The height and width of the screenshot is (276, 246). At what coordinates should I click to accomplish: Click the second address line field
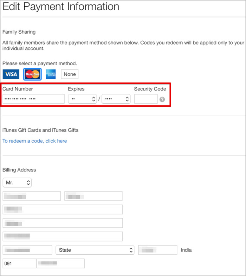[x=63, y=223]
